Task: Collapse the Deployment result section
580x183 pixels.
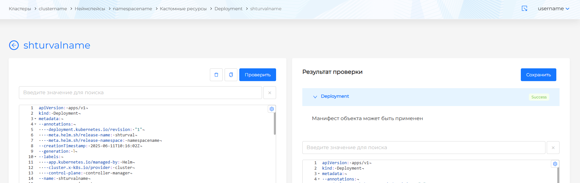Action: [x=315, y=97]
